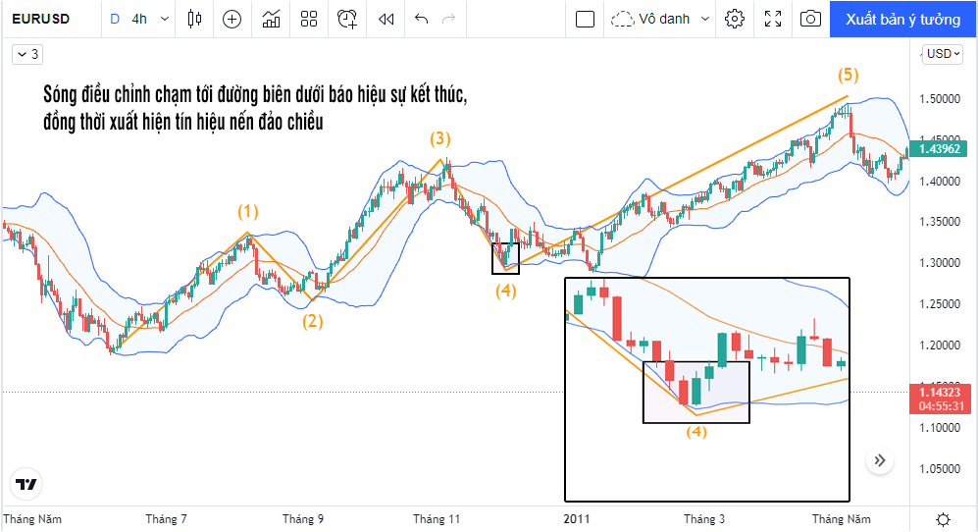Click the TradingView logo
The image size is (978, 532).
coord(26,484)
